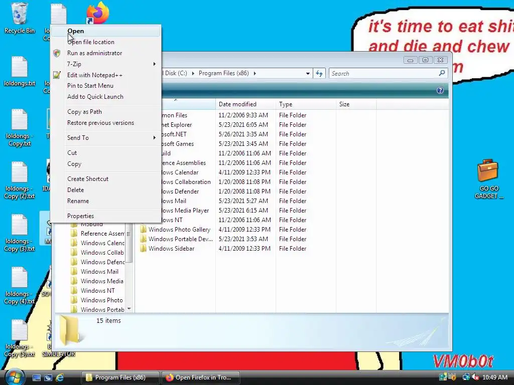Click the search magnifier icon in Explorer
Viewport: 514px width, 385px height.
[x=442, y=73]
